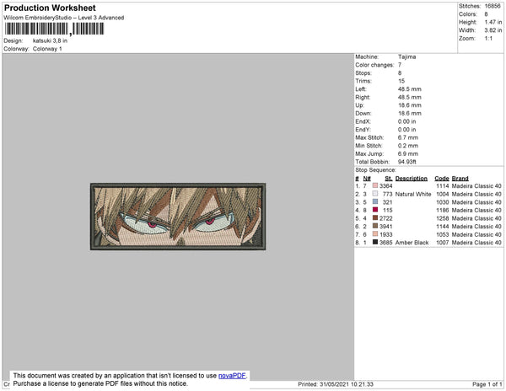Click 'Wilcom EmbroideryStudio – Level 3 Advanced' text

[x=64, y=18]
